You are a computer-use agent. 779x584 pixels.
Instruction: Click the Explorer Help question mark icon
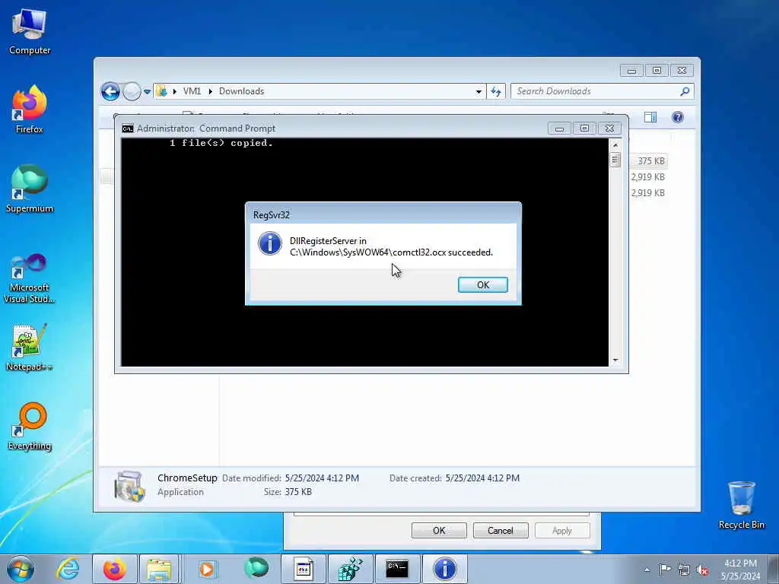[678, 117]
